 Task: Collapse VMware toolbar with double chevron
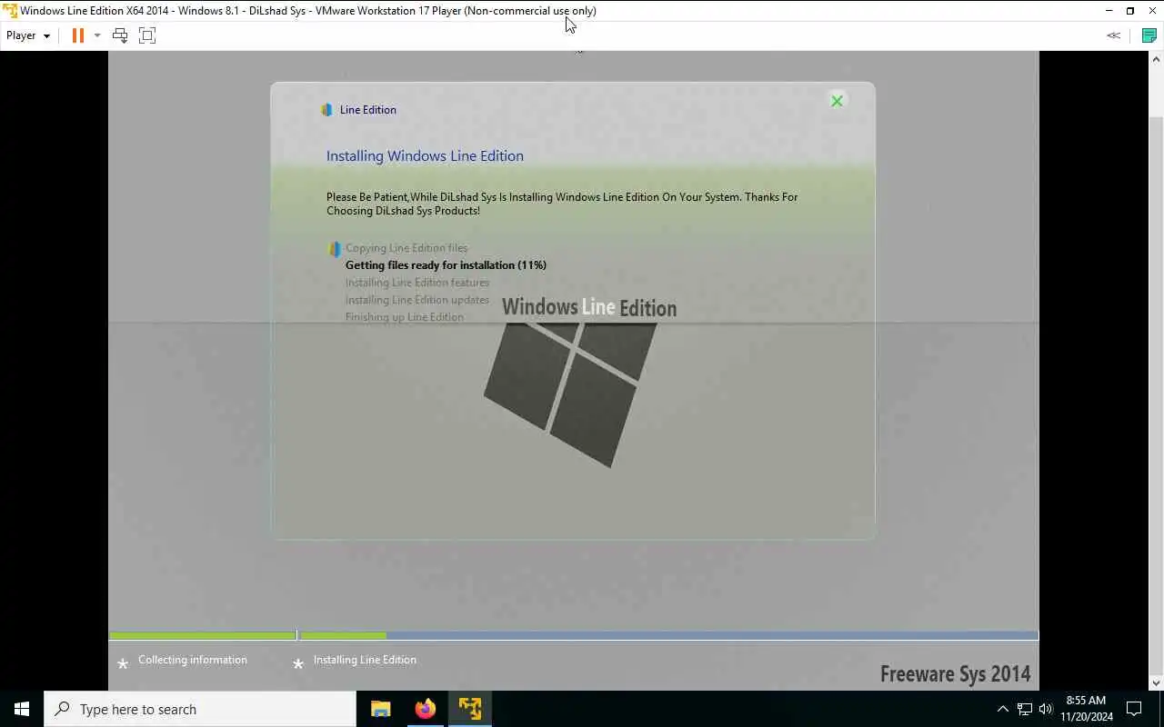tap(1113, 35)
